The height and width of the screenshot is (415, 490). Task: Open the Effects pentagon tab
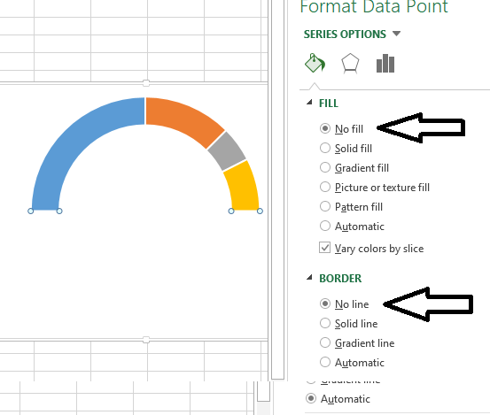[x=350, y=64]
